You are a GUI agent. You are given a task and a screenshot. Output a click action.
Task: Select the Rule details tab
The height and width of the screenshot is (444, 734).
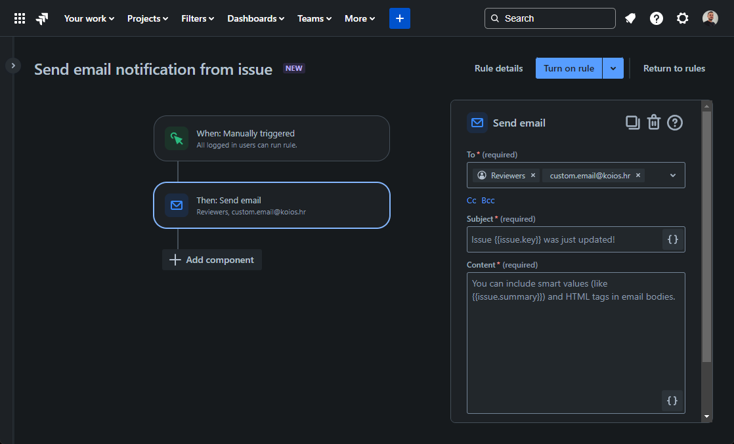coord(498,68)
